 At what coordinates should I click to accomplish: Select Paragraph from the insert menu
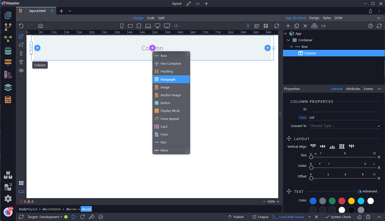point(171,79)
